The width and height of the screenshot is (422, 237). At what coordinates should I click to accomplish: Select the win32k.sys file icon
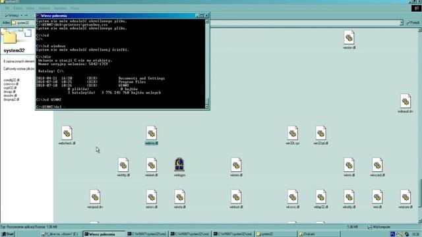click(x=293, y=133)
